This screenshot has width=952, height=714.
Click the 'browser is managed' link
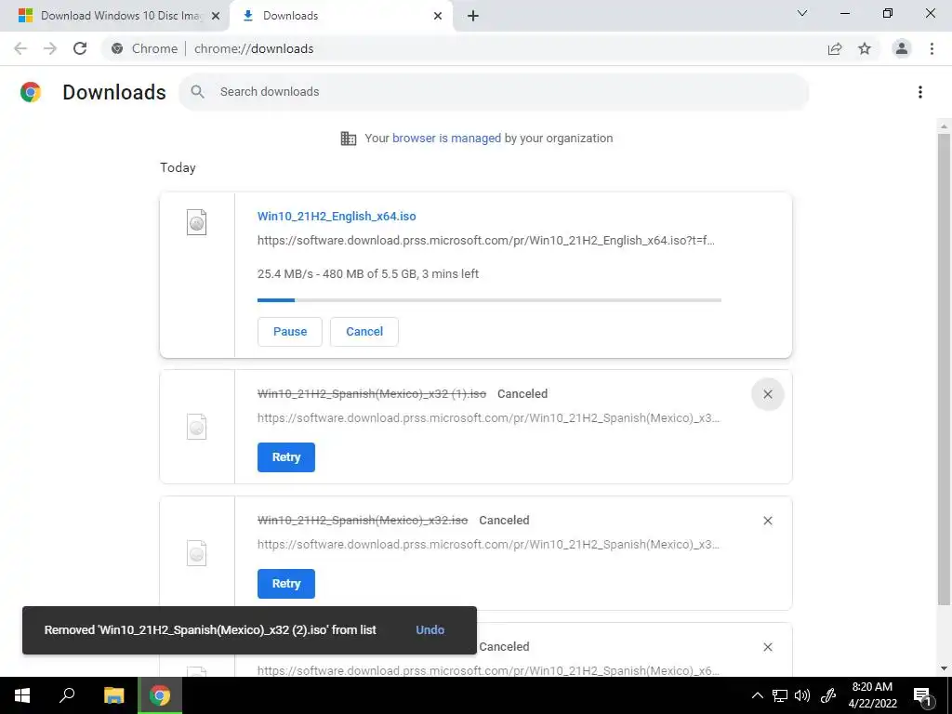point(446,139)
